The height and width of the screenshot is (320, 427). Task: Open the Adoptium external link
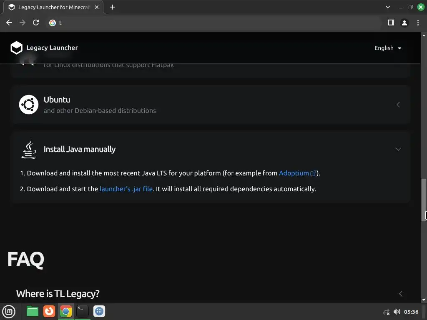pyautogui.click(x=297, y=173)
